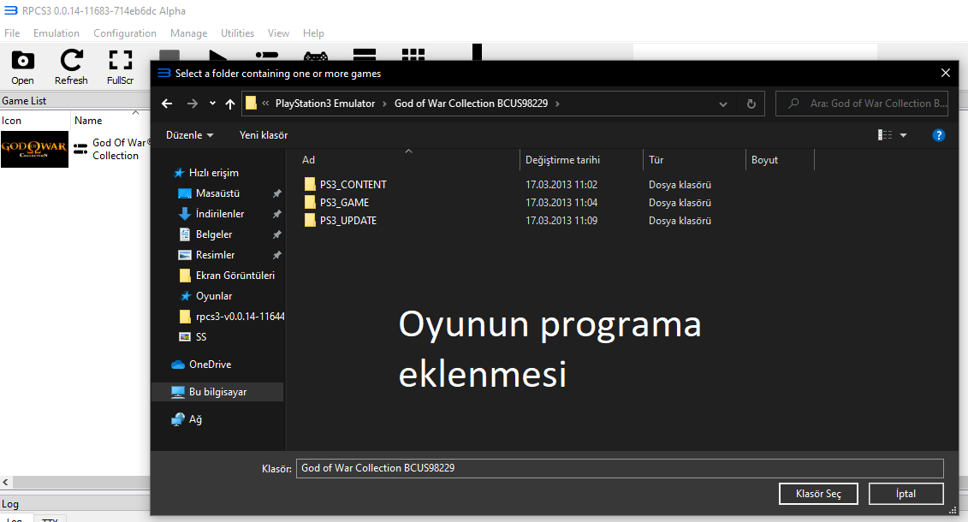This screenshot has width=968, height=522.
Task: Select Bu bilgisayar in the navigation pane
Action: point(217,392)
